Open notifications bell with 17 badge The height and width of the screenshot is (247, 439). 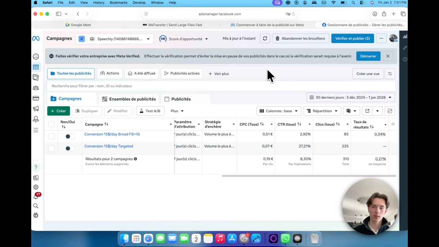click(x=36, y=196)
